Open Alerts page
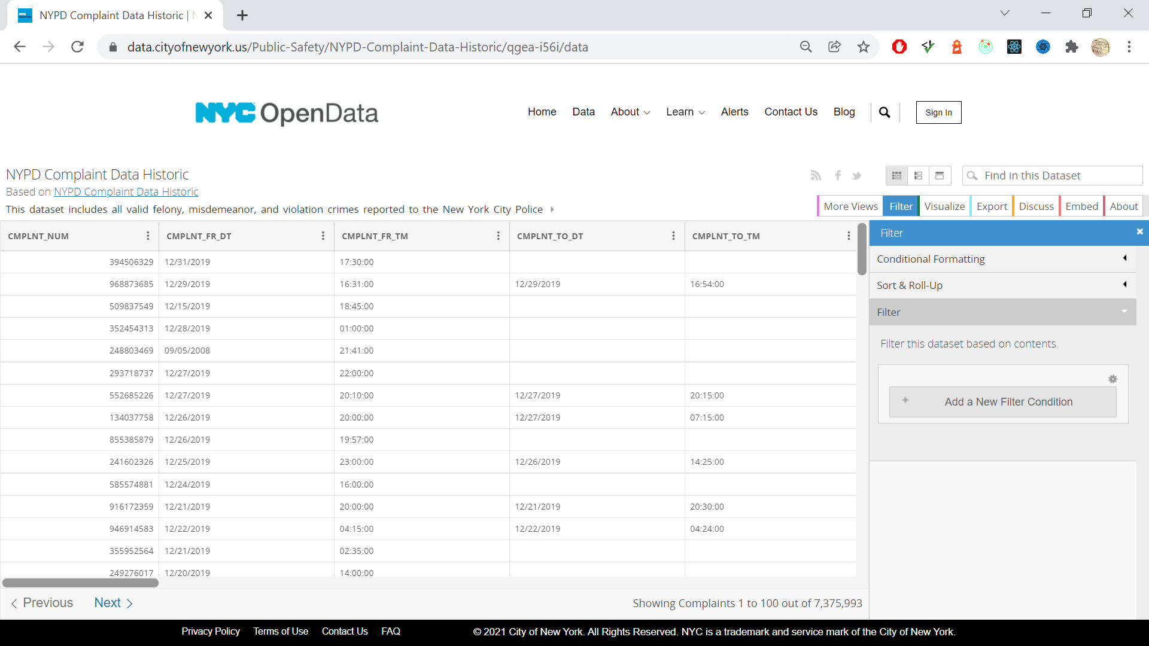 734,112
